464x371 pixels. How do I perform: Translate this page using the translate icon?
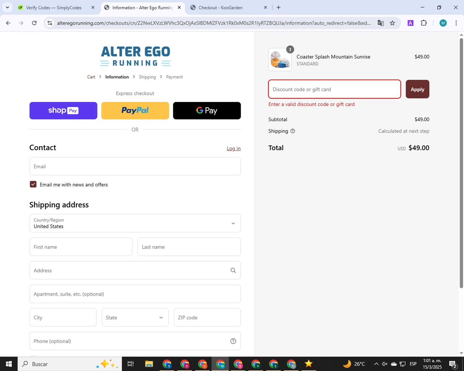click(381, 23)
